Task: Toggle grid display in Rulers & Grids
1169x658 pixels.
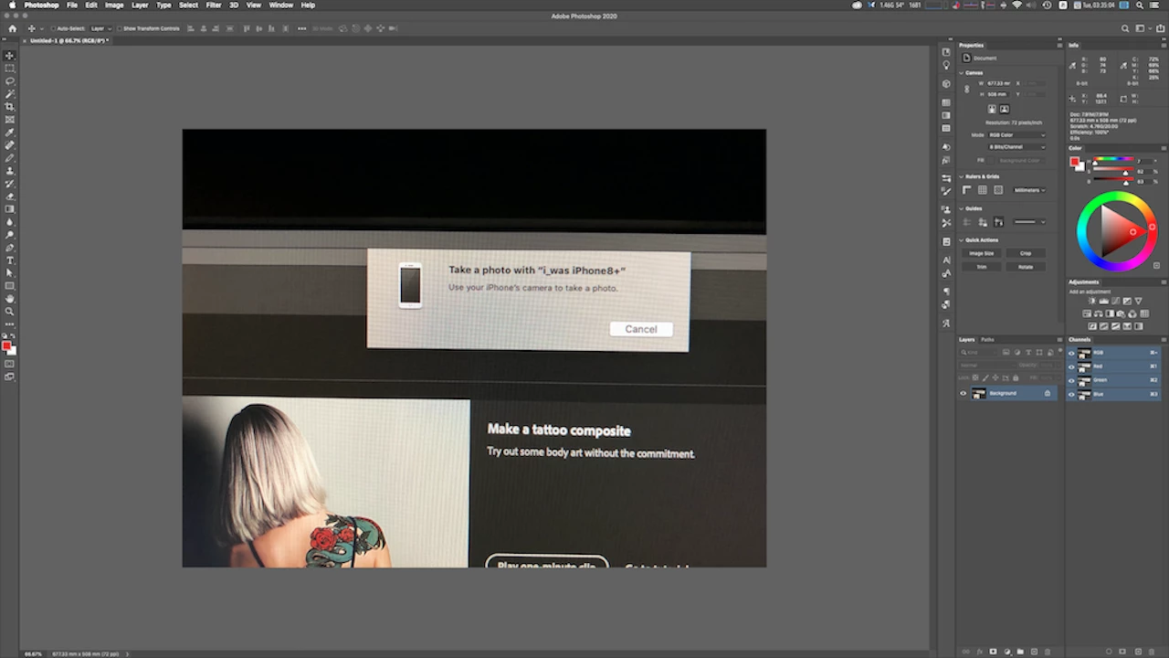Action: [983, 190]
